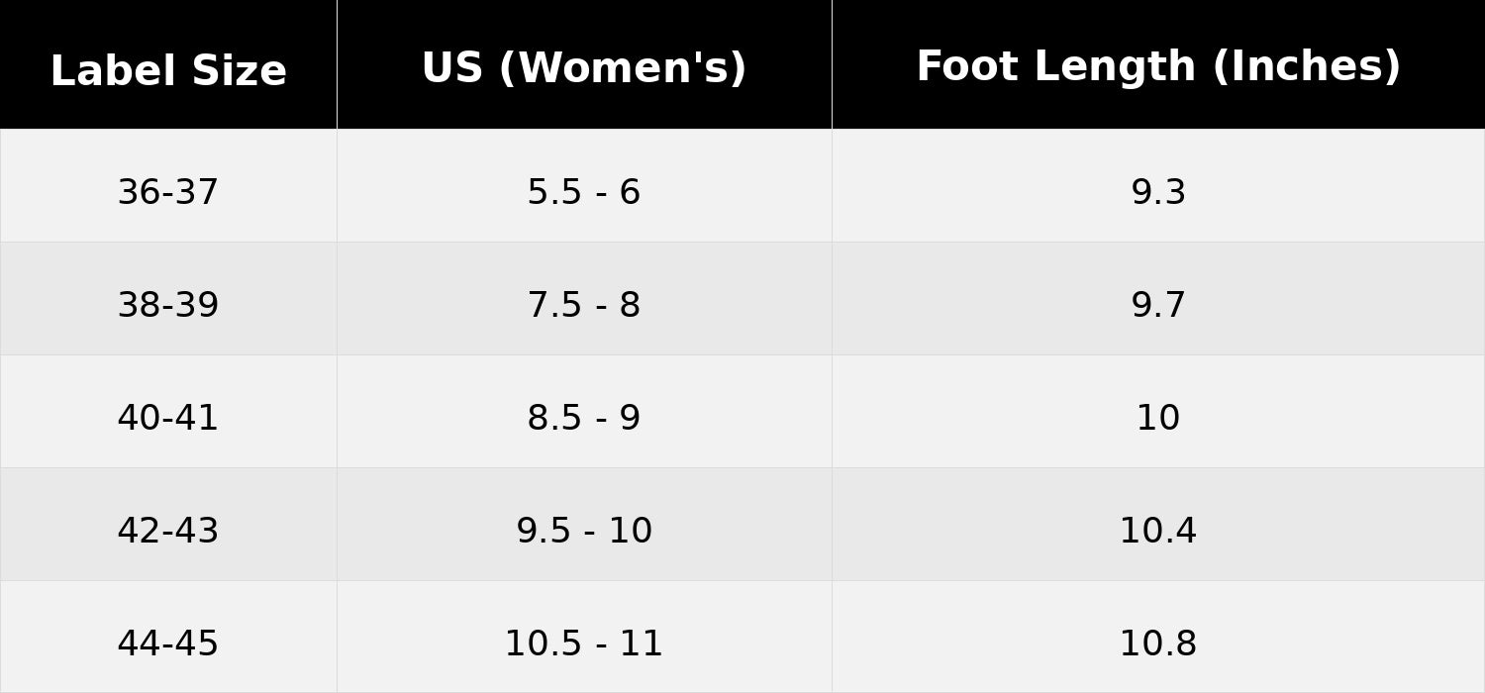
Task: Select the 9.3 foot length cell
Action: click(1158, 192)
